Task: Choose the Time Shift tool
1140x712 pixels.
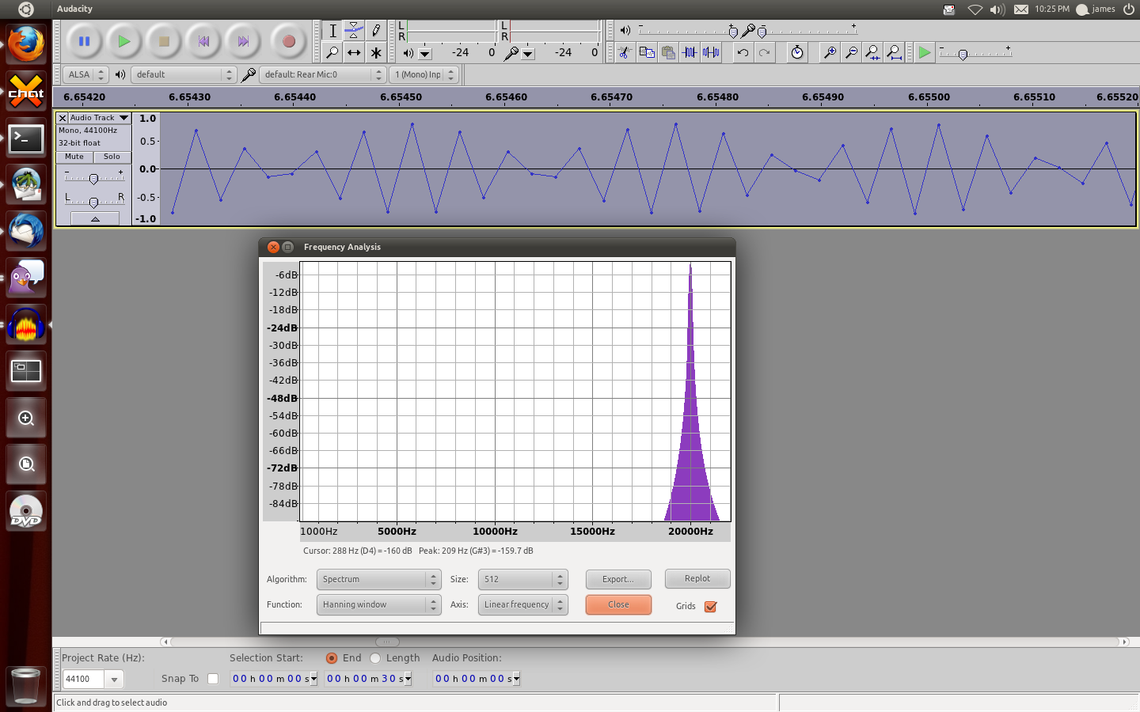Action: (354, 53)
